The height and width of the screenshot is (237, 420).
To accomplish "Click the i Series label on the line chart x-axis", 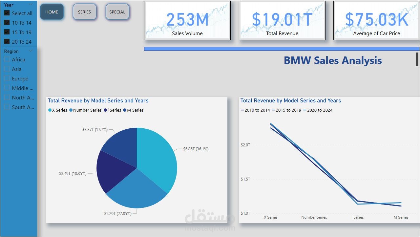I will [x=358, y=217].
